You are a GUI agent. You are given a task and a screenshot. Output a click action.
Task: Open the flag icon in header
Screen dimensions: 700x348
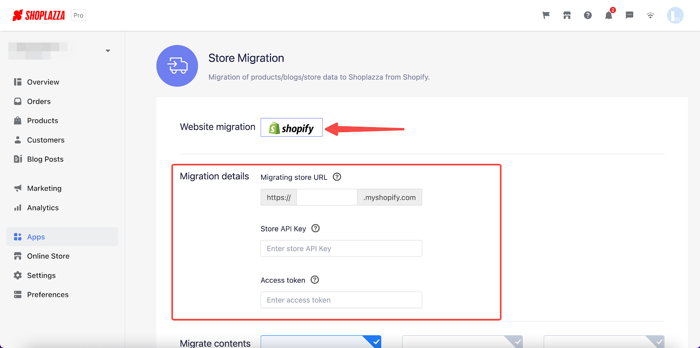[x=546, y=15]
